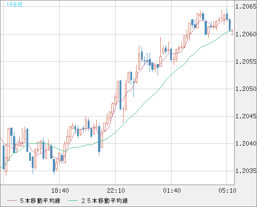Viewport: 257px width, 207px height.
Task: Click the 1.2035 price axis label
Action: pos(246,171)
